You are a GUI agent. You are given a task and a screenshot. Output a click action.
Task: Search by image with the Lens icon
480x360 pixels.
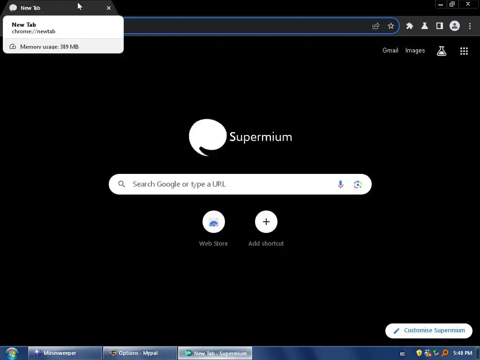tap(358, 184)
